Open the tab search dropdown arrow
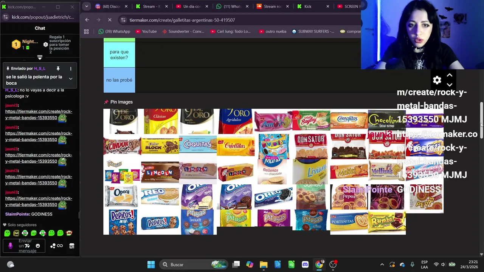 click(87, 6)
